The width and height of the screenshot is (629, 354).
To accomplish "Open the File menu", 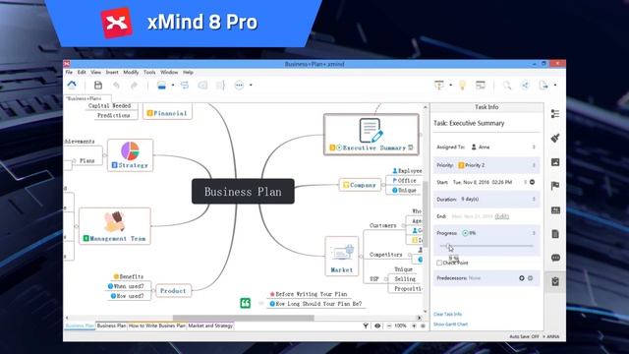I will point(69,72).
